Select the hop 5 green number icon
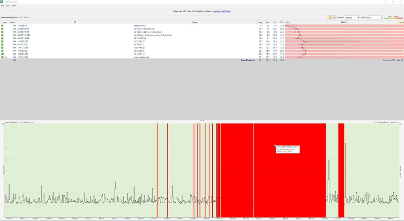 pyautogui.click(x=2, y=38)
